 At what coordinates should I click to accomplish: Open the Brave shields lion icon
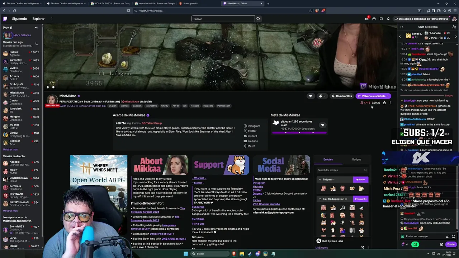click(x=317, y=11)
